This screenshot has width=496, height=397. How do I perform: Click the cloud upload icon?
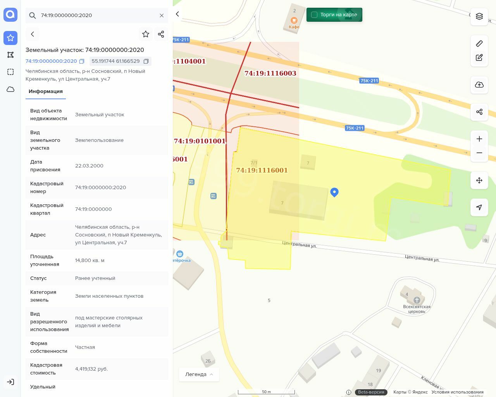(479, 85)
